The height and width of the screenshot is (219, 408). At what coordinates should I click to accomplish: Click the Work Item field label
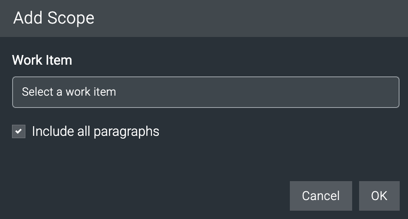click(x=42, y=60)
